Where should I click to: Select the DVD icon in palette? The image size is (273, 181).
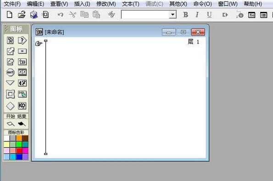coord(22,94)
